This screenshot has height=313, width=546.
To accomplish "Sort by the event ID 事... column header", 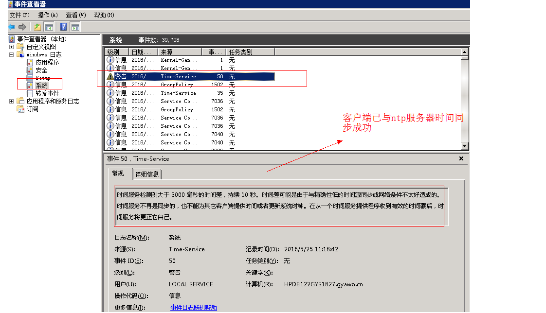I will [x=214, y=52].
